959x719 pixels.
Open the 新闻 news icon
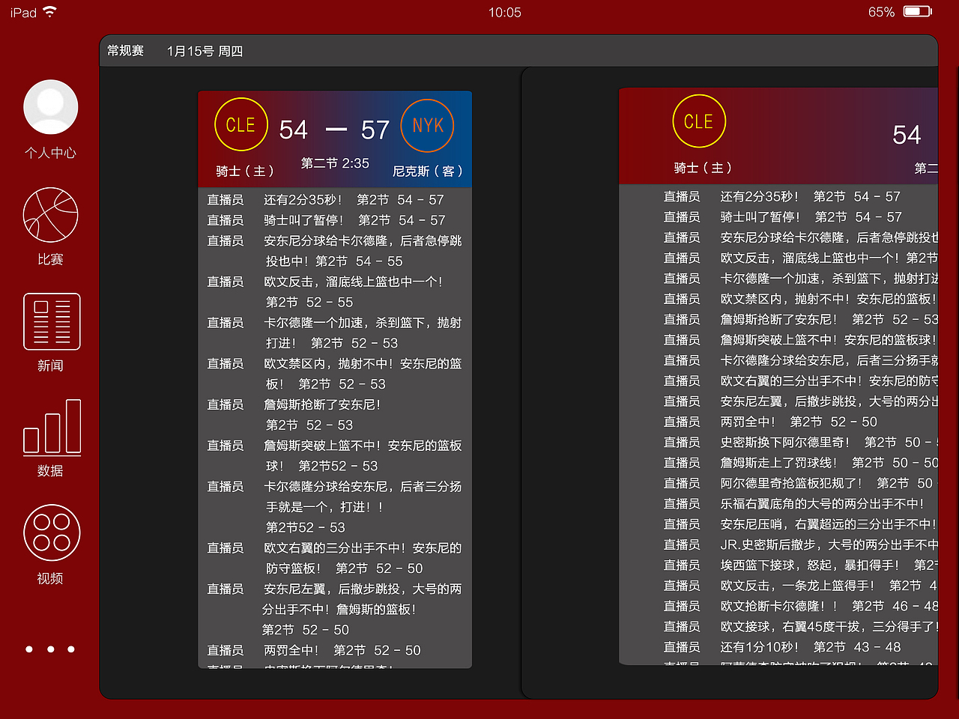coord(52,322)
